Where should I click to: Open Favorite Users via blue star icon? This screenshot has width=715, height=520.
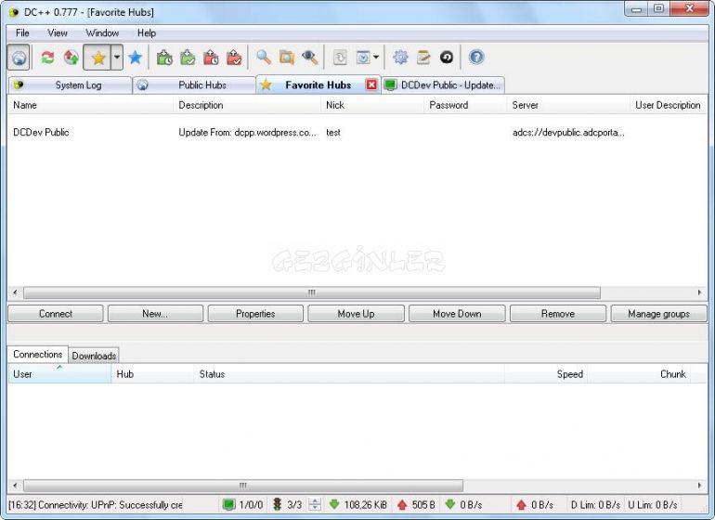(x=135, y=58)
